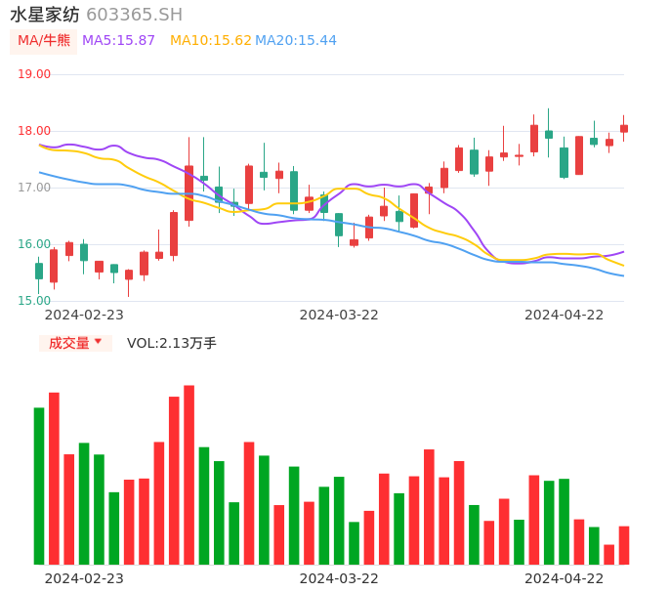670x592 pixels.
Task: Select 2024-04-22 date under candlestick chart
Action: click(x=565, y=315)
